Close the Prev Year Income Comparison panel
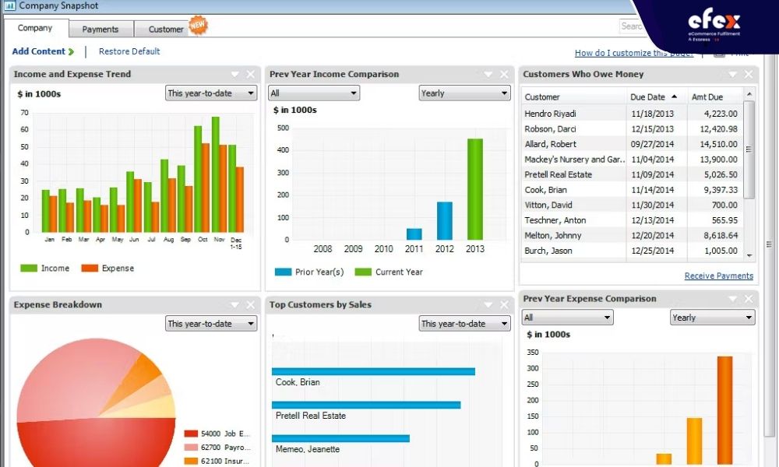This screenshot has width=779, height=467. [x=504, y=75]
